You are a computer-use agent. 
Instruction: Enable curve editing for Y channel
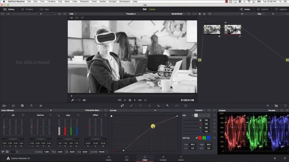(196, 115)
